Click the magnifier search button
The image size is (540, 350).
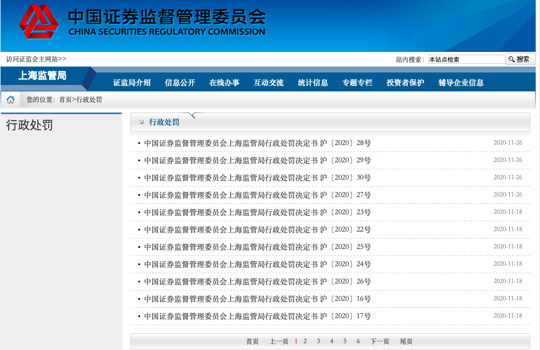coord(520,59)
